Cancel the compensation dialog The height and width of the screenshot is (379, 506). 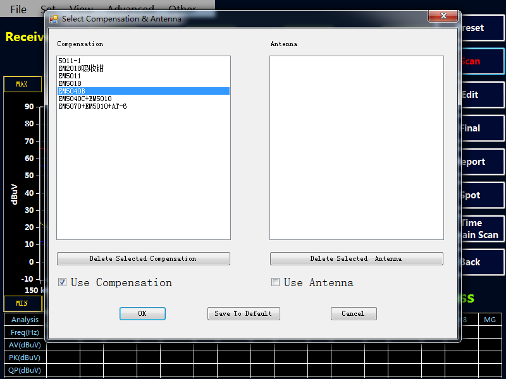pos(353,313)
